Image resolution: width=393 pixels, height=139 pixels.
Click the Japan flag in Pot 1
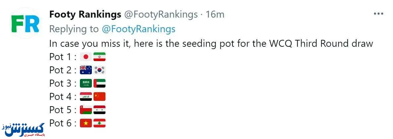pyautogui.click(x=86, y=57)
